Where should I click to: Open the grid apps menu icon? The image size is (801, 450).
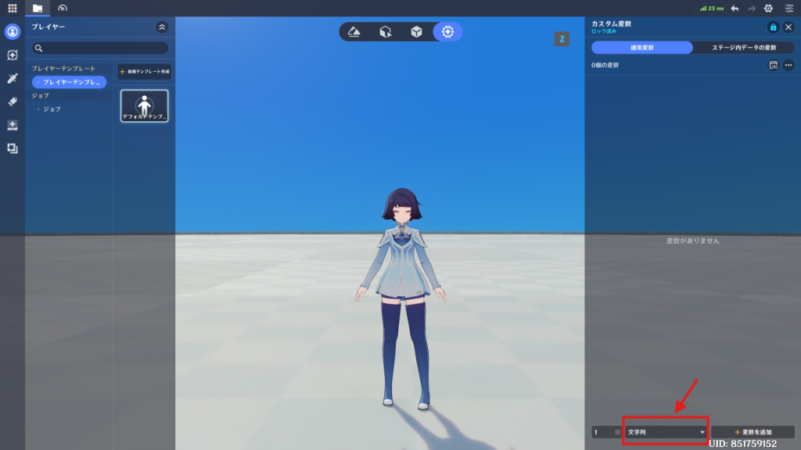pyautogui.click(x=13, y=8)
